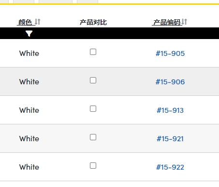Viewport: 219px width, 187px height.
Task: Go to product #15-922 link
Action: point(170,167)
